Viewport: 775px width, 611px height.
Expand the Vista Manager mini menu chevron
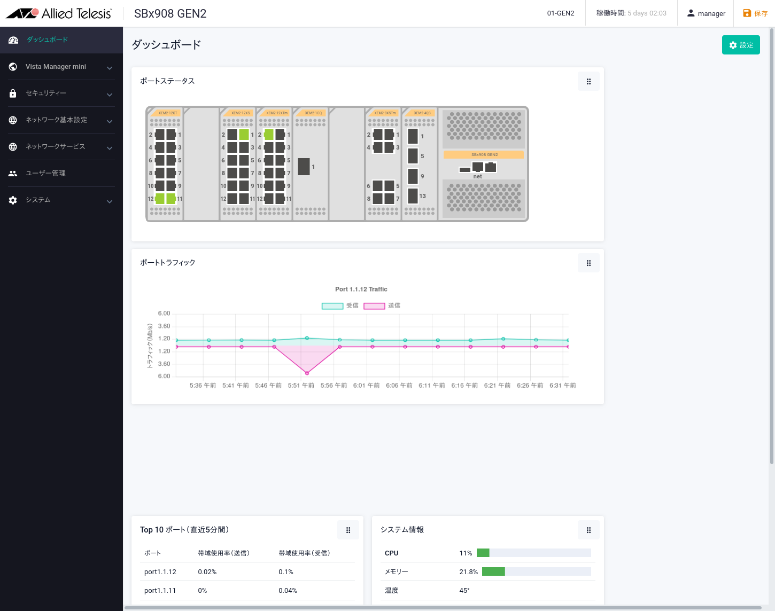point(110,68)
